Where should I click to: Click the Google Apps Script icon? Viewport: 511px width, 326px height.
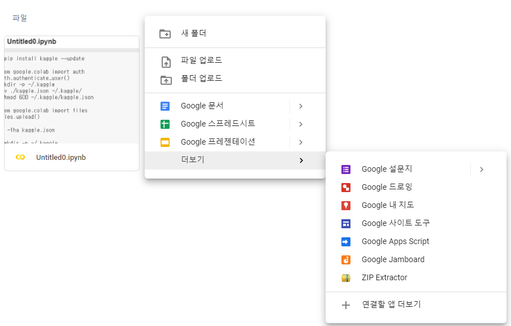click(346, 241)
